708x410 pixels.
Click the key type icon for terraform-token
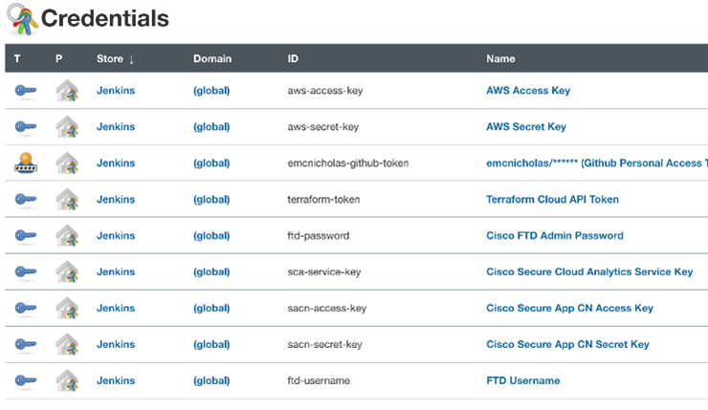25,200
